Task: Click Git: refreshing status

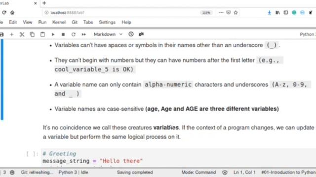Action: (x=37, y=172)
